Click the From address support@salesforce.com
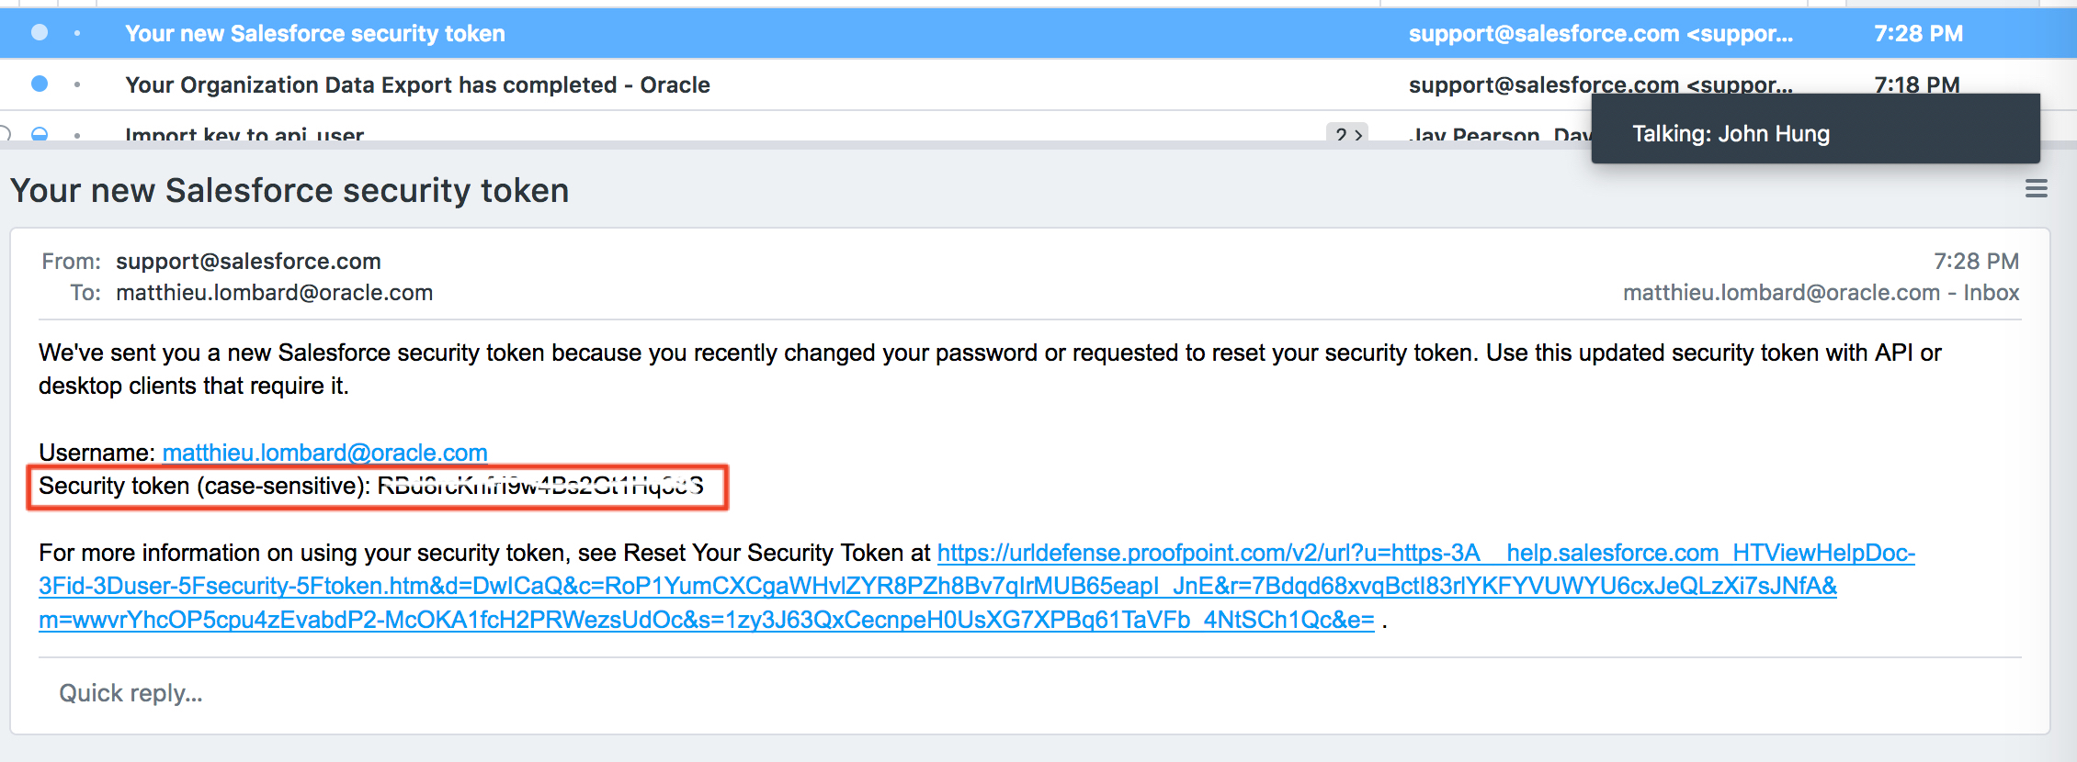The height and width of the screenshot is (762, 2077). (248, 262)
